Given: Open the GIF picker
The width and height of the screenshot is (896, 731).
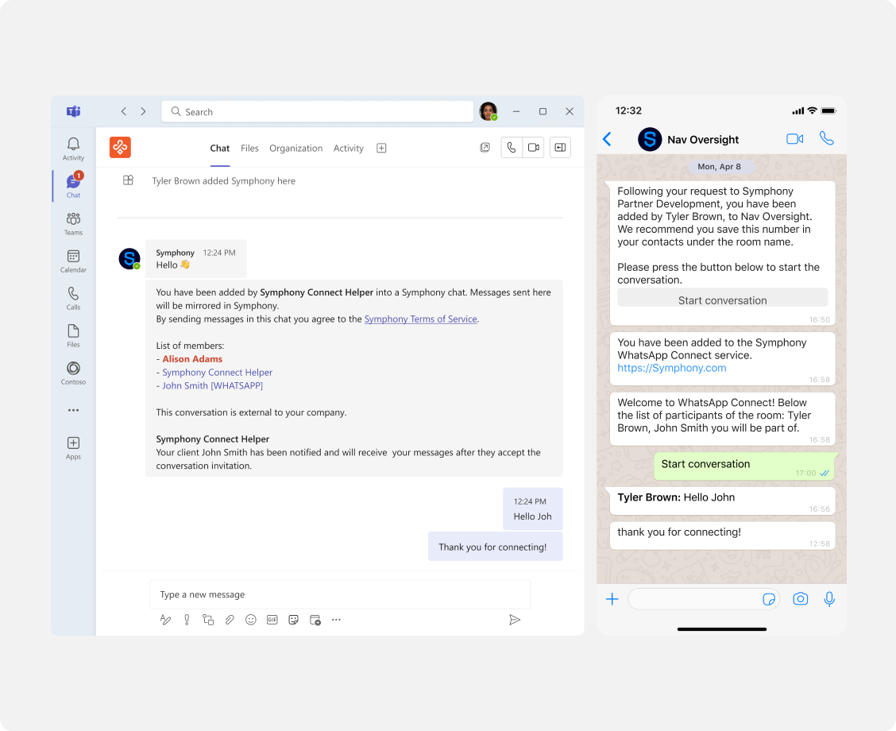Looking at the screenshot, I should click(272, 620).
